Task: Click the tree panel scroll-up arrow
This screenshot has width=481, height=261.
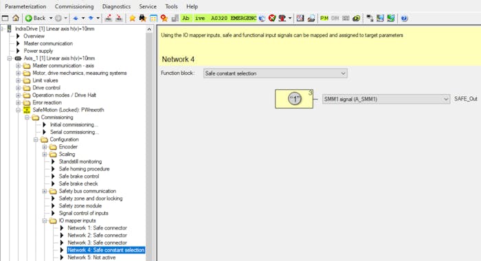Action: [149, 30]
